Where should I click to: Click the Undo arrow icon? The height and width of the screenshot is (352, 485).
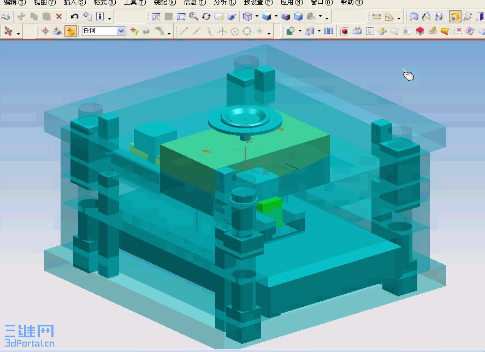[74, 16]
